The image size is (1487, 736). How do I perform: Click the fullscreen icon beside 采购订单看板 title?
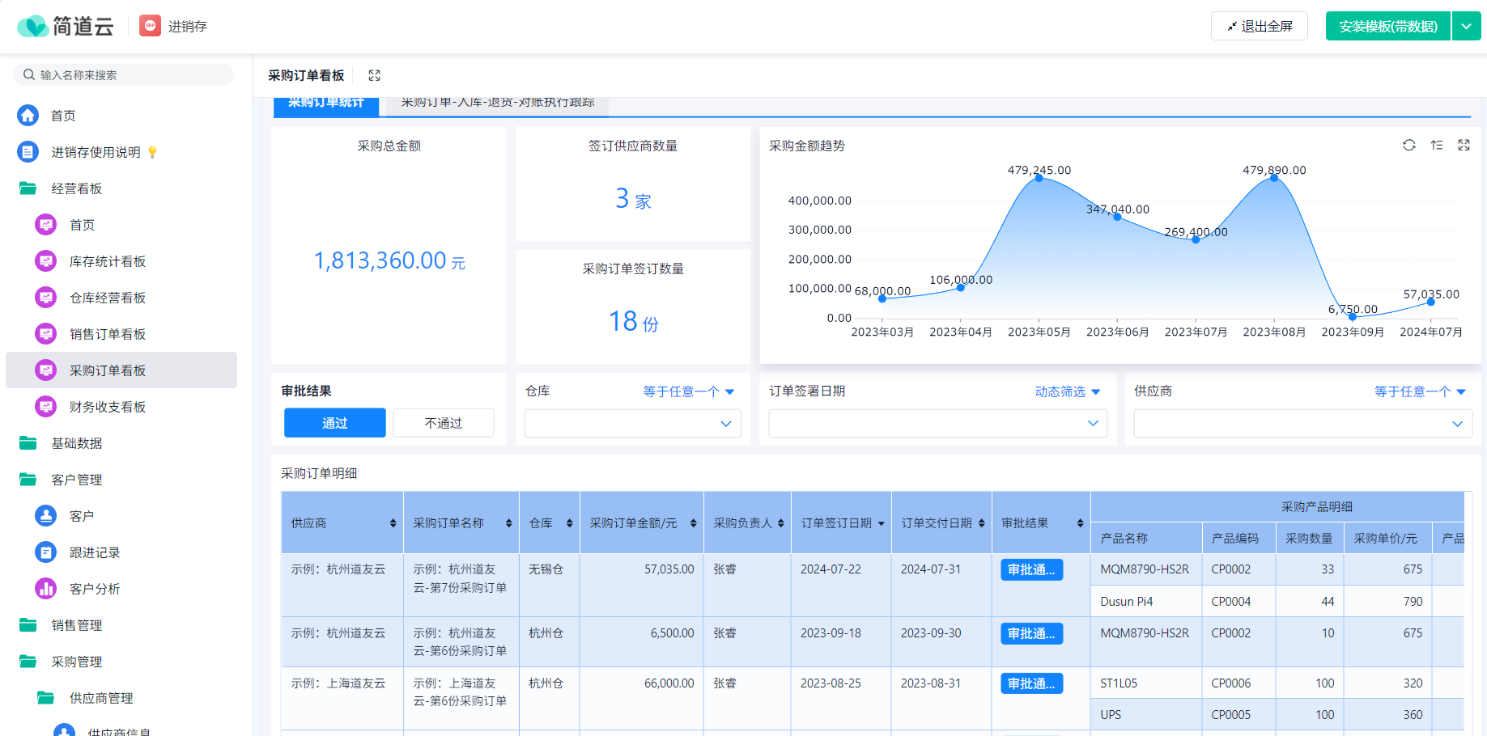tap(374, 75)
